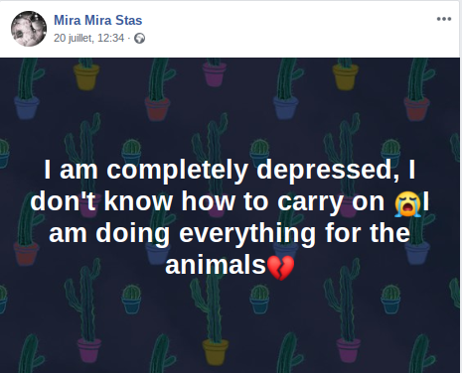Click the "12:34" time in the timestamp

click(110, 38)
